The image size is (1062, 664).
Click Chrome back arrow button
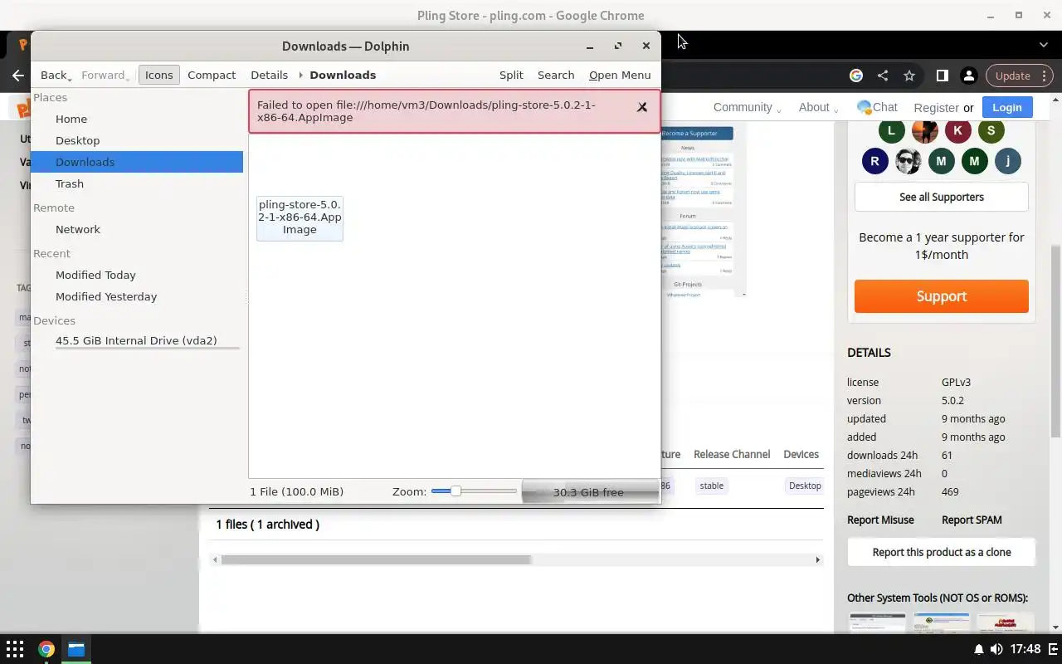click(x=18, y=76)
